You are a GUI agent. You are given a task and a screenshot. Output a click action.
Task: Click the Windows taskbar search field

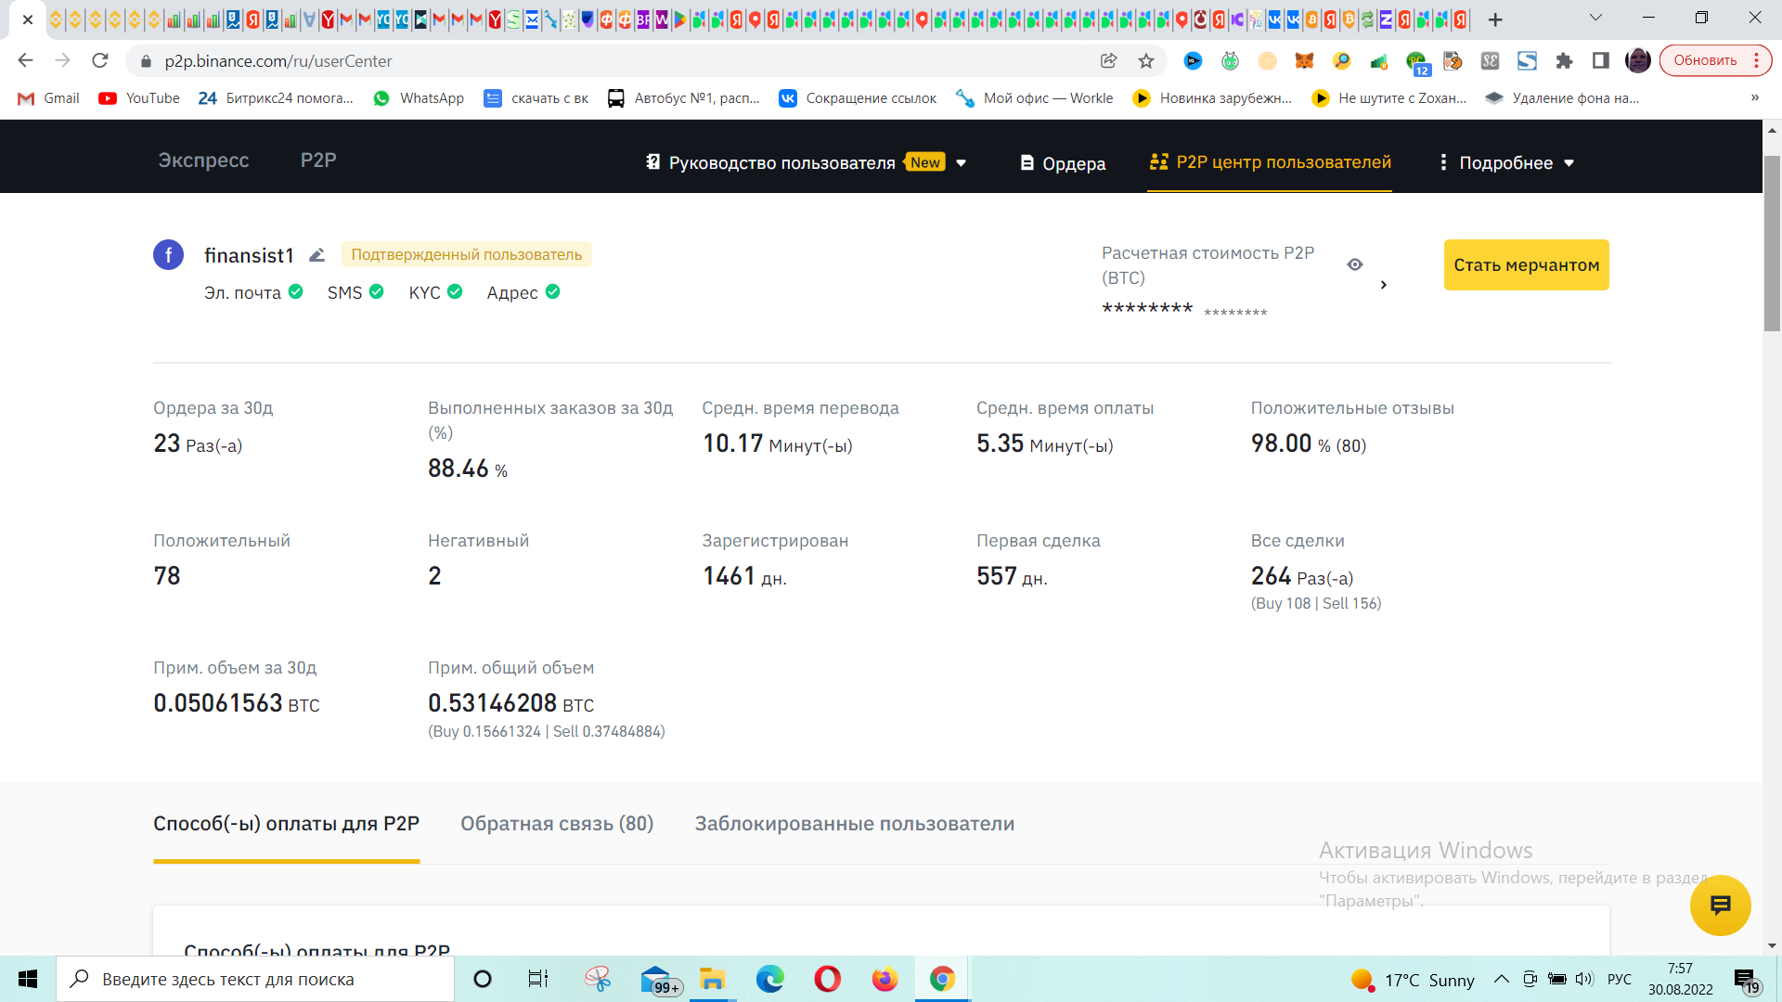click(255, 979)
